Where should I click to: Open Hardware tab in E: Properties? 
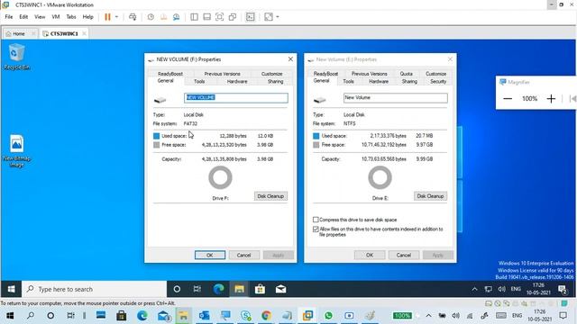tap(379, 82)
